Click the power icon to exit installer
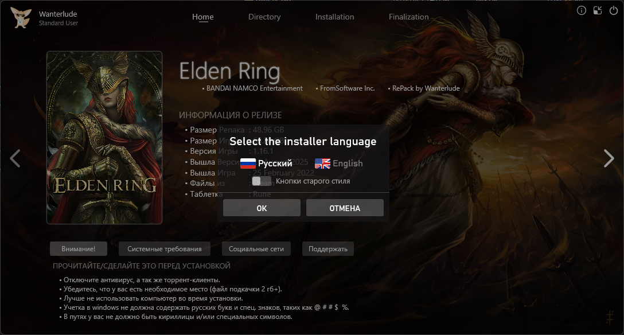 (x=614, y=11)
